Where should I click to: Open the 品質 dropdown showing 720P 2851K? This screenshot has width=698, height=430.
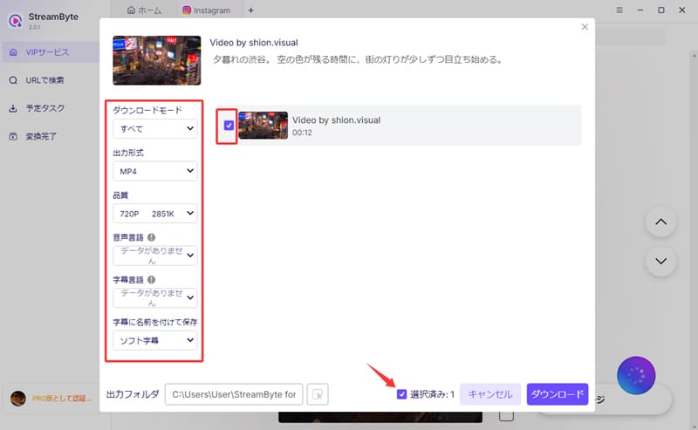click(155, 213)
